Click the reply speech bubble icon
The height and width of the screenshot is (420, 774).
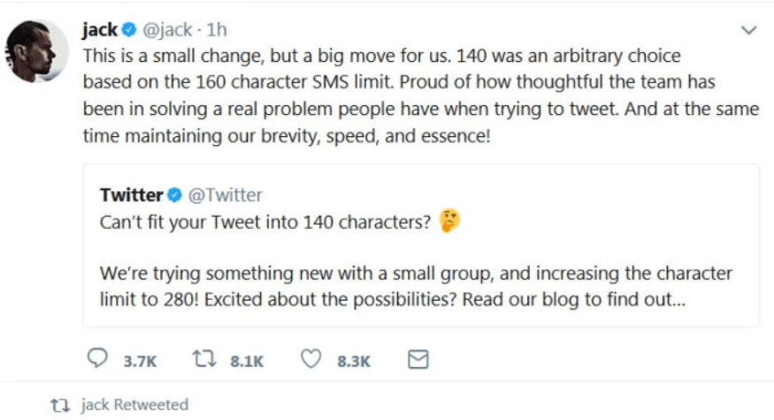97,358
